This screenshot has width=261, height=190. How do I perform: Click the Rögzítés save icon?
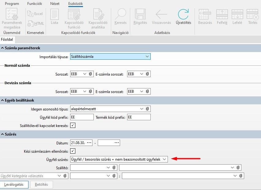(x=140, y=15)
